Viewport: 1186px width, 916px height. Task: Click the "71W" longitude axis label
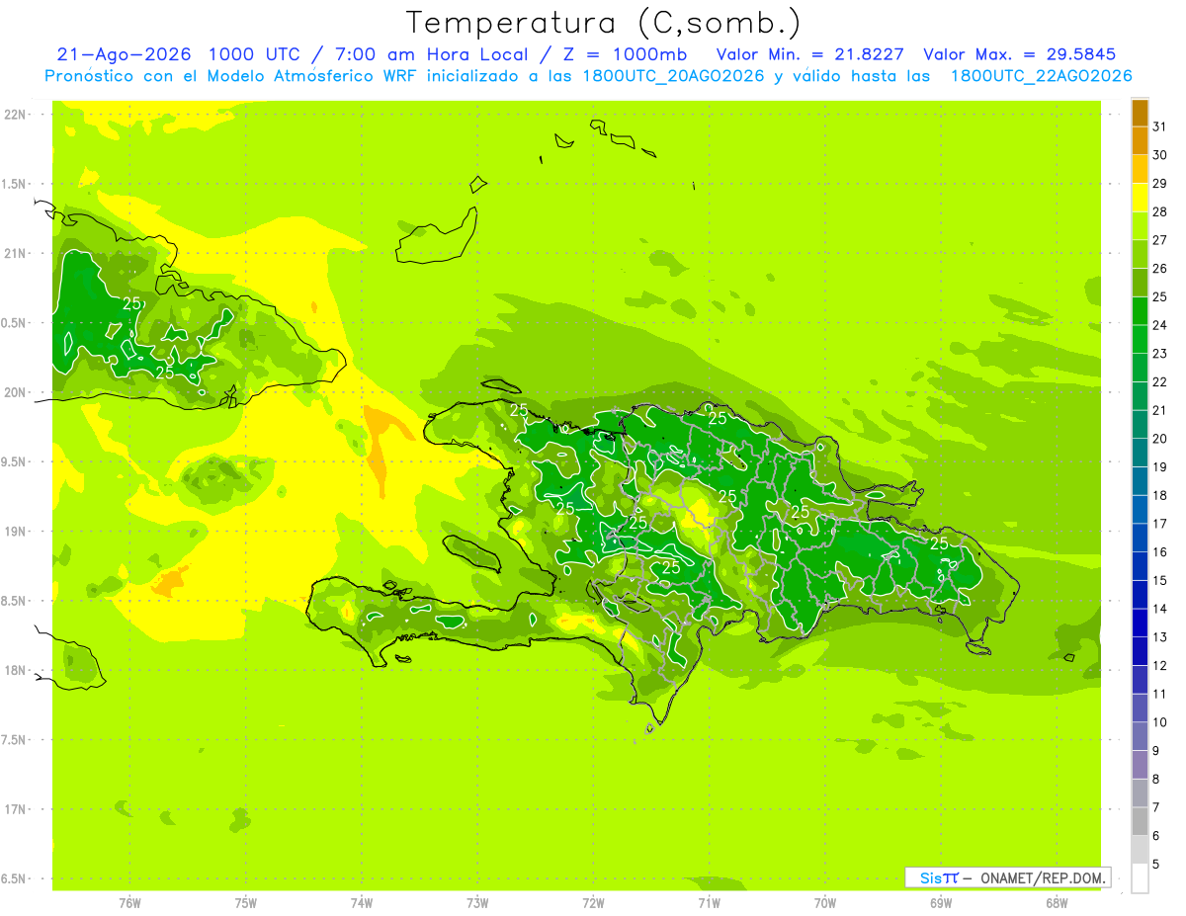pyautogui.click(x=709, y=903)
